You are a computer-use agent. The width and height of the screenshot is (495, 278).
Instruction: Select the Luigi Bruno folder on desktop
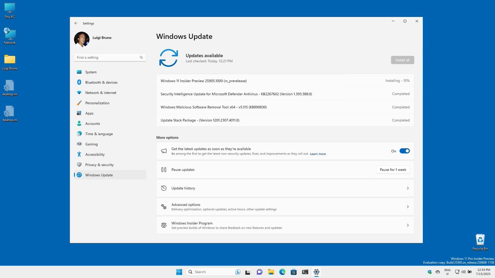coord(9,62)
